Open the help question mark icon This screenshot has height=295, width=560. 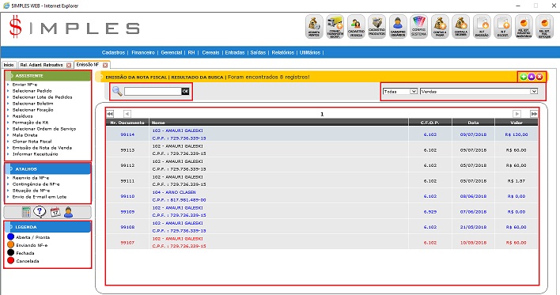[40, 212]
